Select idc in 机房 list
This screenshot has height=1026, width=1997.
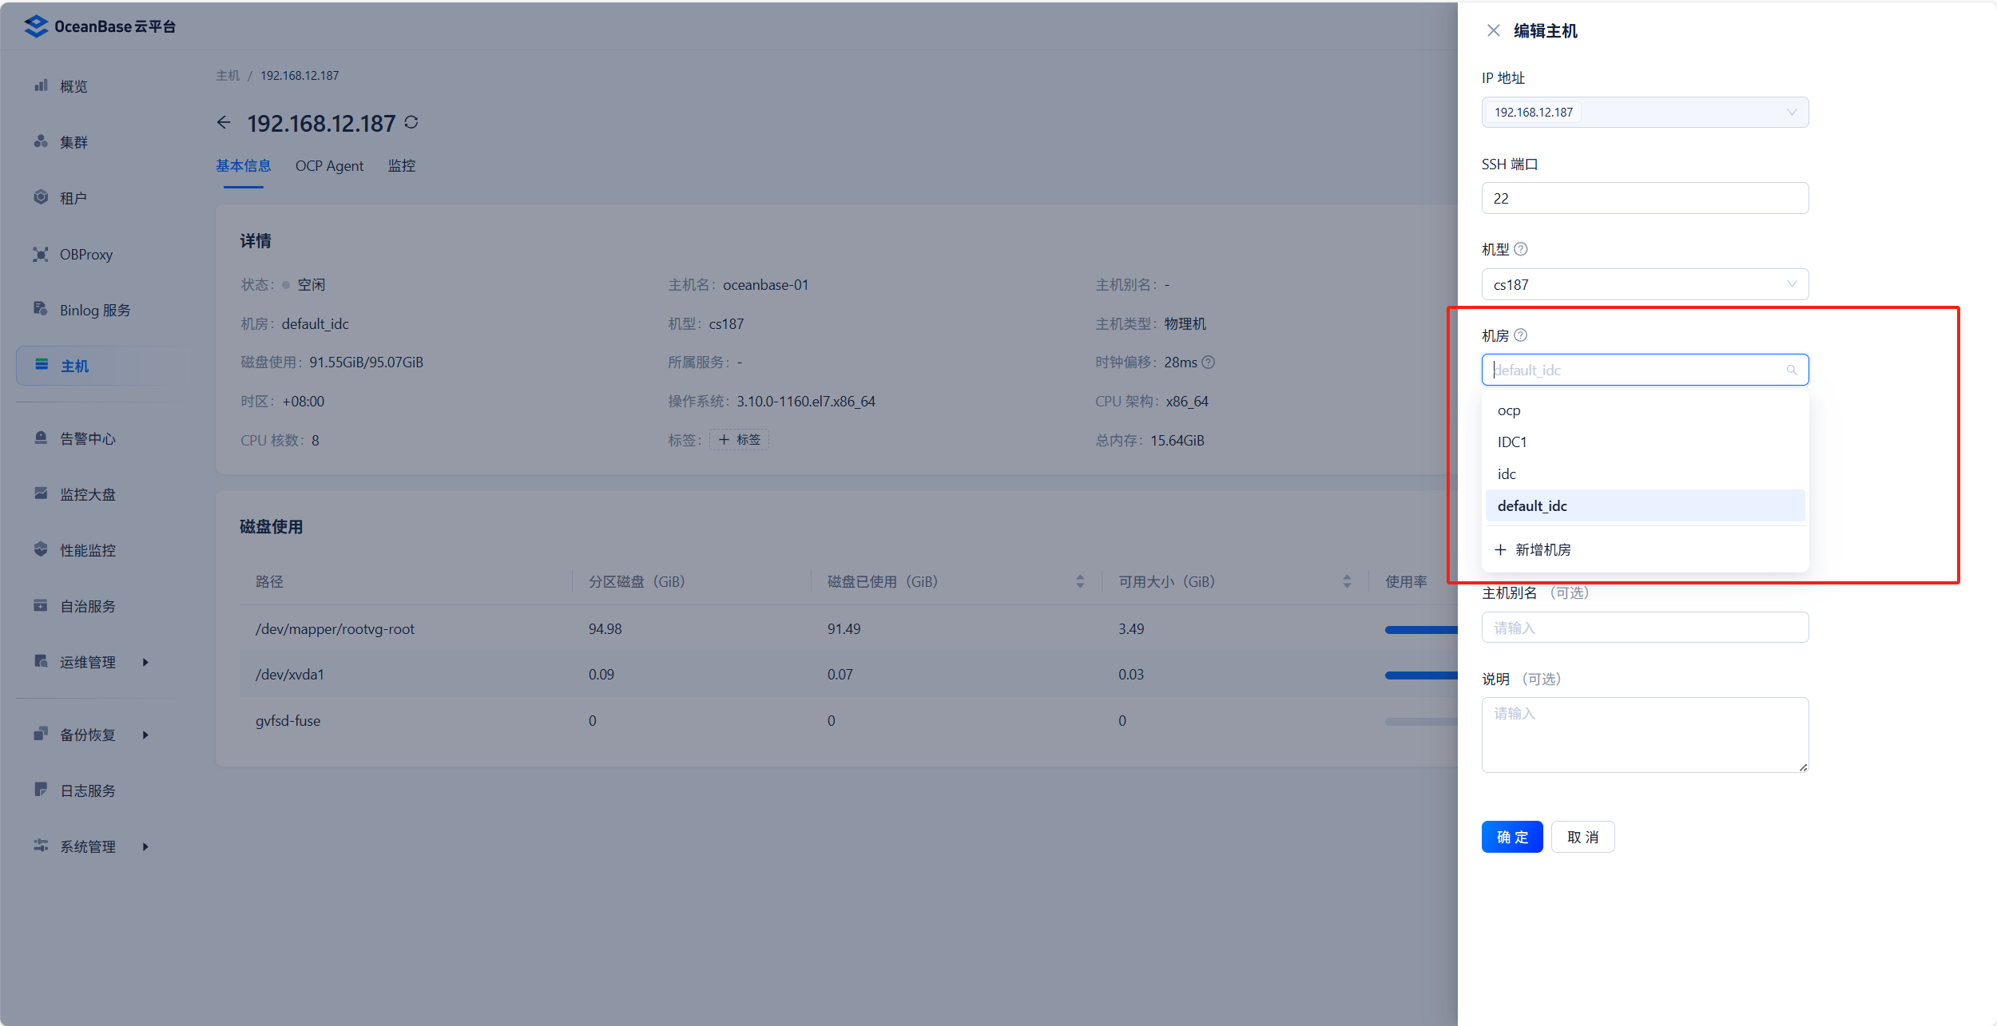(x=1645, y=474)
